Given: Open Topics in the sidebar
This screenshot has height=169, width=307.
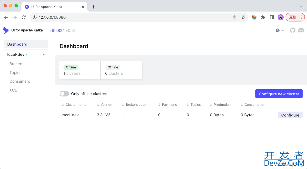Looking at the screenshot, I should click(15, 73).
